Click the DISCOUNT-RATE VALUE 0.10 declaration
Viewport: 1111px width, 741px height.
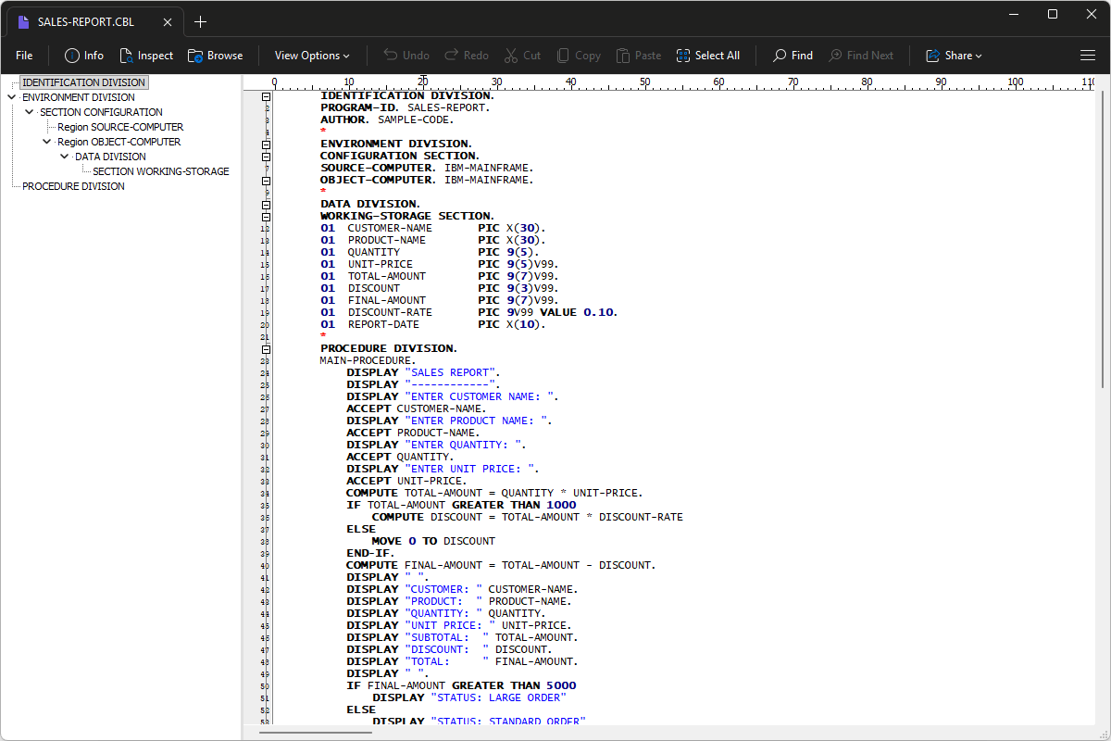click(x=469, y=312)
